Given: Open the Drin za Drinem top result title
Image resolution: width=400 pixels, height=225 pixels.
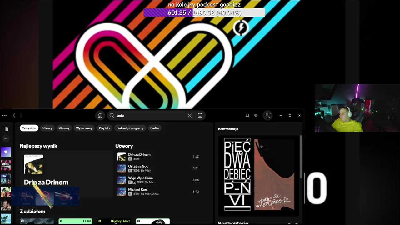Looking at the screenshot, I should pyautogui.click(x=46, y=182).
